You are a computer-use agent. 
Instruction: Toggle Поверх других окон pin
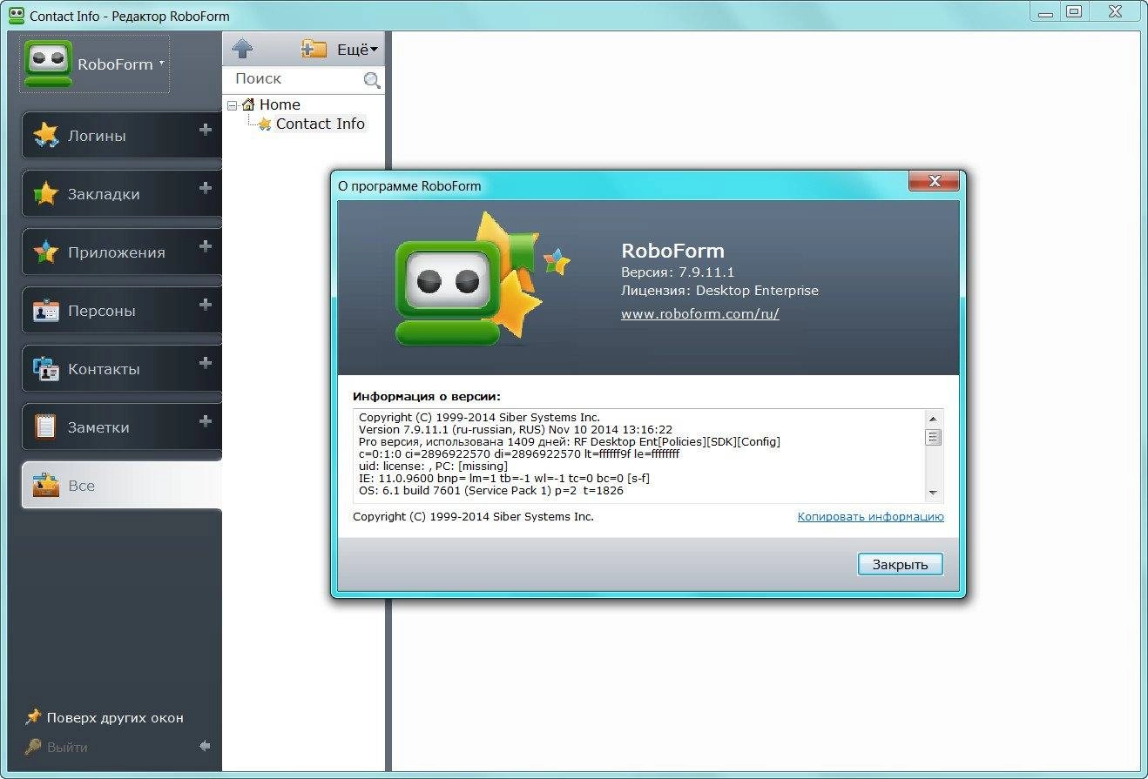tap(115, 718)
